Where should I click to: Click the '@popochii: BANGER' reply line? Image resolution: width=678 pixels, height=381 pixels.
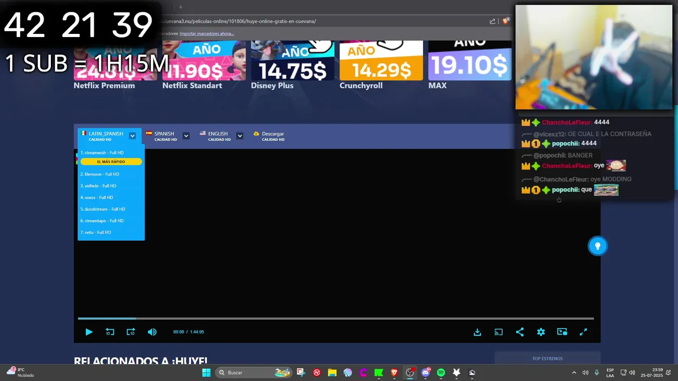click(557, 155)
